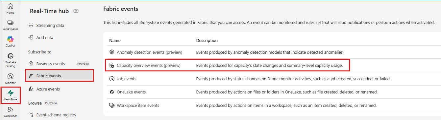Open the Job events entry

(126, 79)
